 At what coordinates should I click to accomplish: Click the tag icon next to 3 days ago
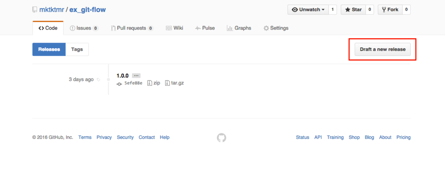[99, 79]
